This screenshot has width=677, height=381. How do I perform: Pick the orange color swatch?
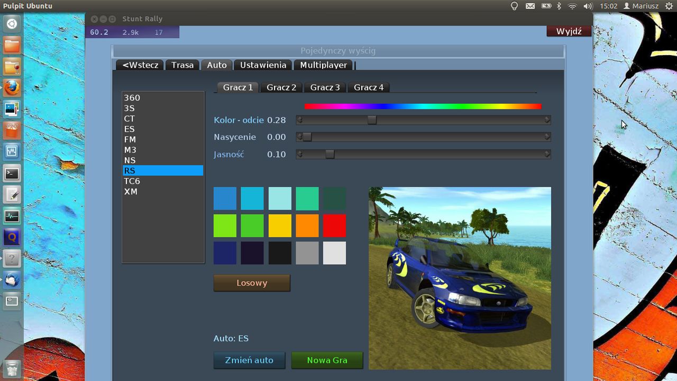click(307, 226)
